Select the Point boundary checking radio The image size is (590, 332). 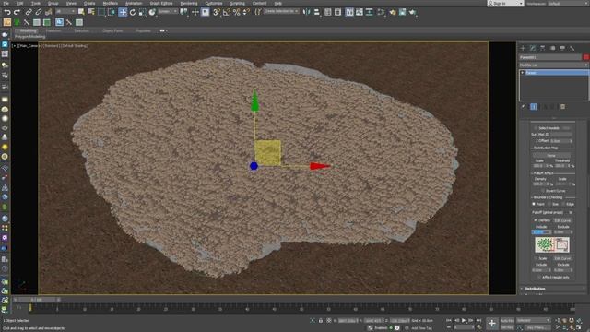[x=534, y=204]
